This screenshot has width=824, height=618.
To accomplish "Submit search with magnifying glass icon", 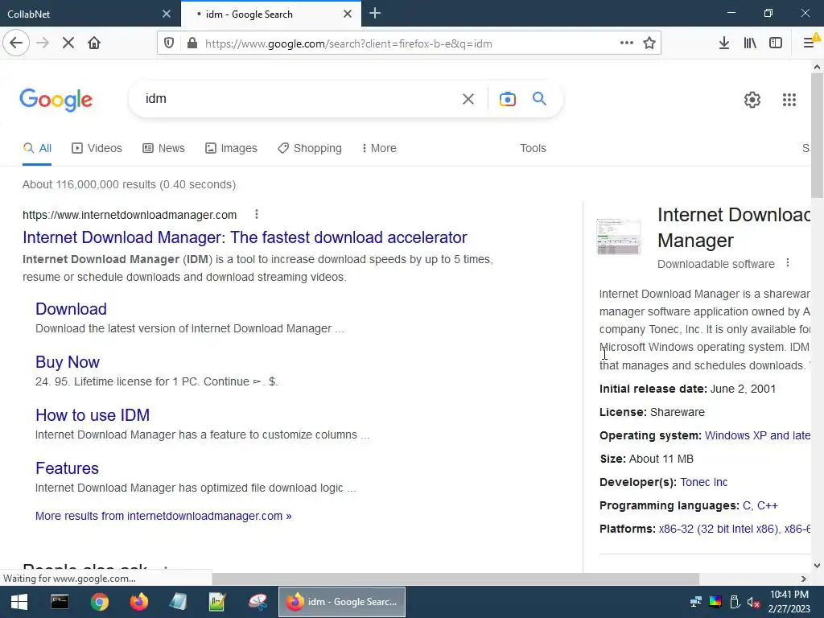I will [x=540, y=99].
